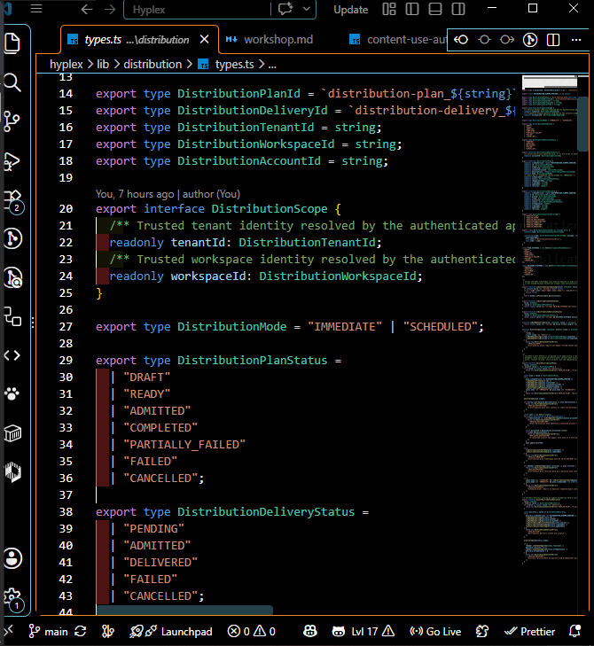Open the Containers view in activity bar
This screenshot has height=646, width=594.
pos(12,433)
